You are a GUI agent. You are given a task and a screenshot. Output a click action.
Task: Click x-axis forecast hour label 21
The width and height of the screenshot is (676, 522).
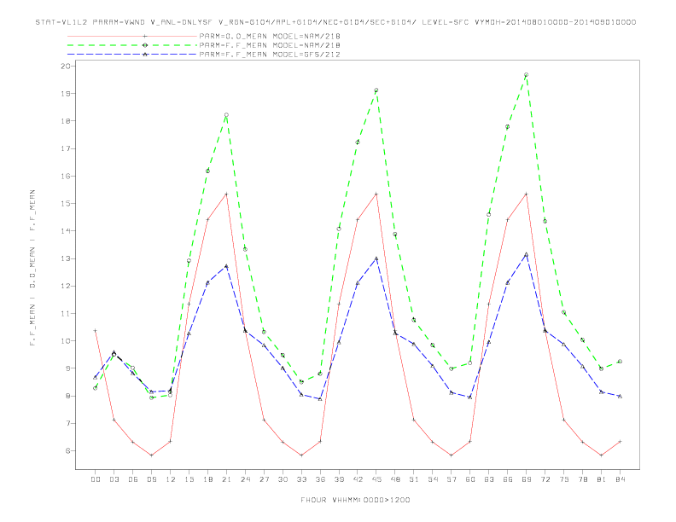pyautogui.click(x=226, y=479)
